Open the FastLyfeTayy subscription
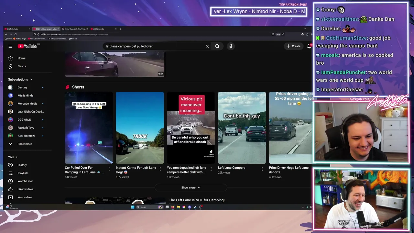 (26, 128)
